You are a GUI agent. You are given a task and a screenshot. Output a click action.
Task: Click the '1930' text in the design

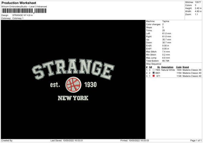point(90,85)
